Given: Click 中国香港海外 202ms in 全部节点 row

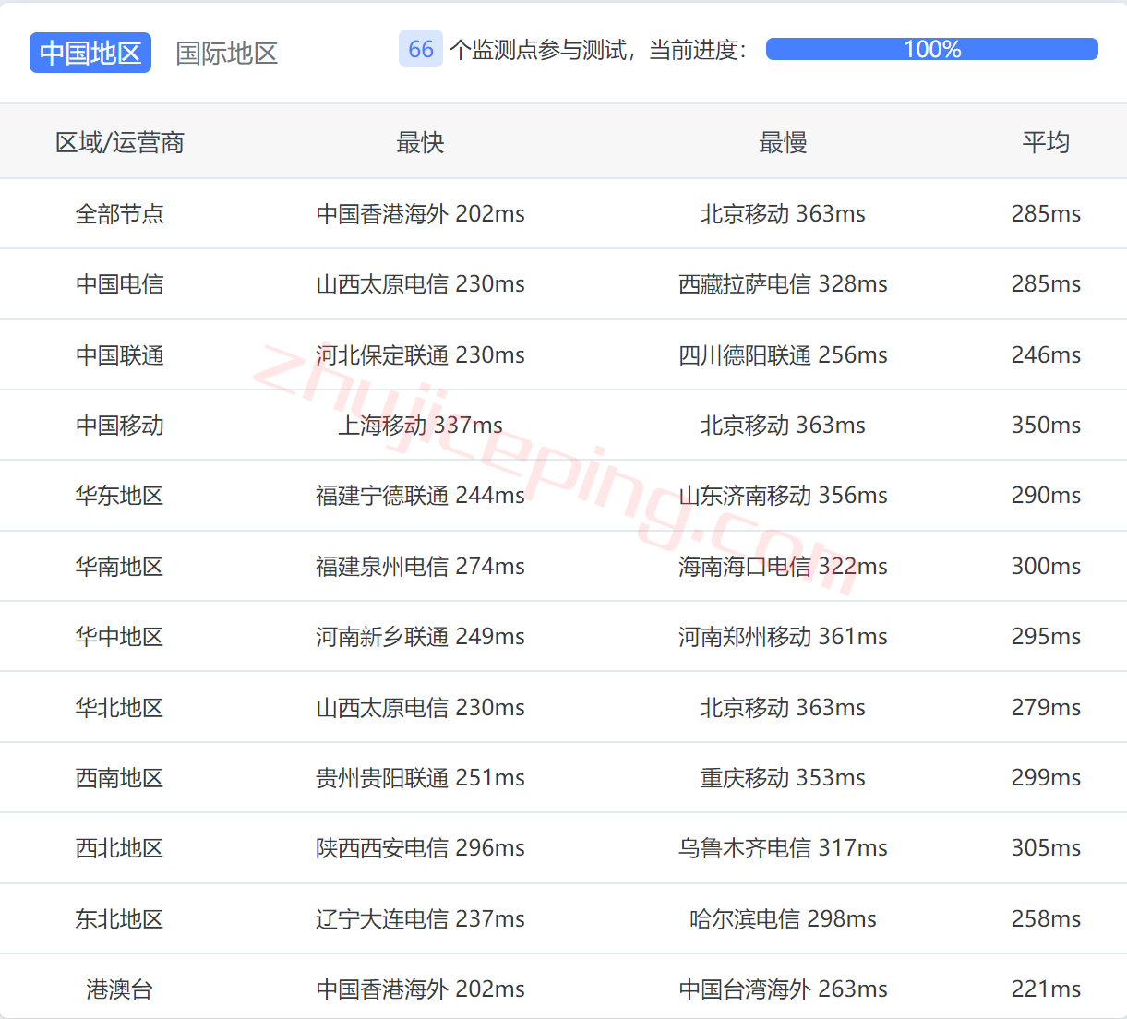Looking at the screenshot, I should coord(420,214).
